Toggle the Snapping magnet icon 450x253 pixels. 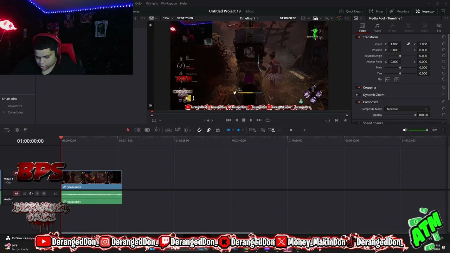tap(199, 130)
